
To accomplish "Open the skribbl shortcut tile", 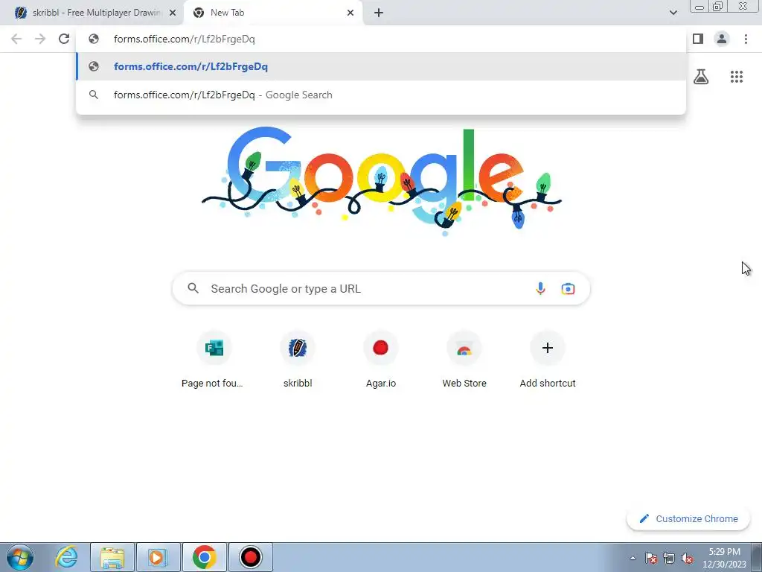I will point(298,360).
